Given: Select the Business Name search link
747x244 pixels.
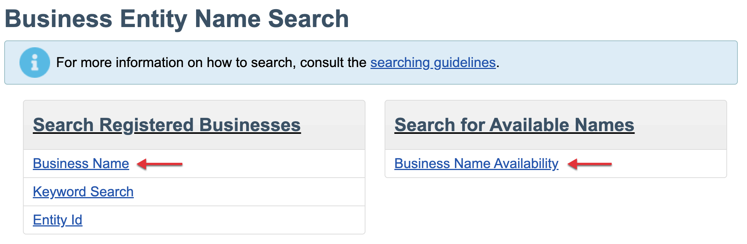Looking at the screenshot, I should coord(81,164).
